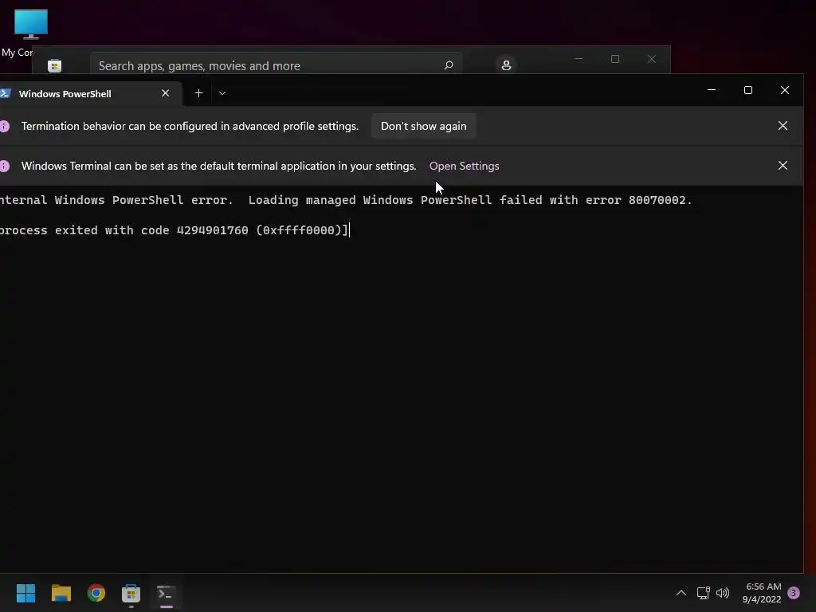The height and width of the screenshot is (612, 816).
Task: Minimize the Microsoft Store window
Action: (579, 59)
